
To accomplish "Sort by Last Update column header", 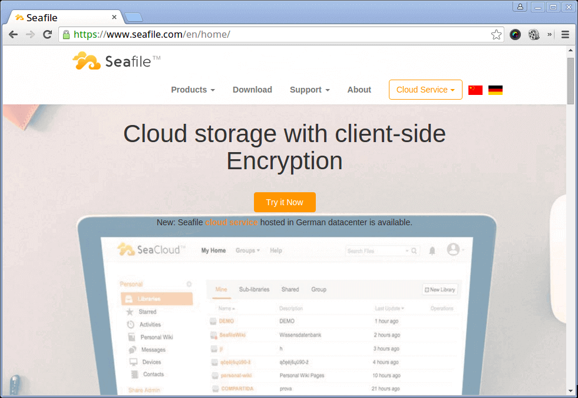I will [389, 308].
